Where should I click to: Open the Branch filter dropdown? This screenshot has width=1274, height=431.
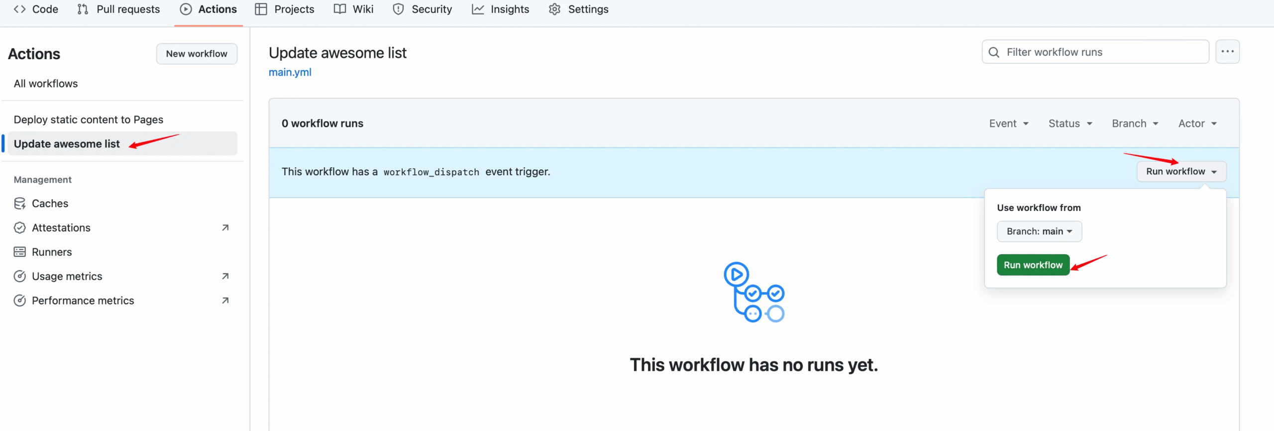pos(1135,123)
